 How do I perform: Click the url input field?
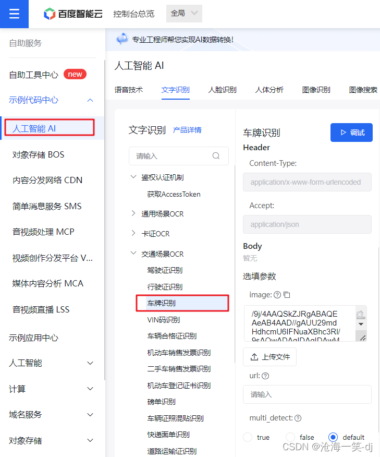click(307, 394)
